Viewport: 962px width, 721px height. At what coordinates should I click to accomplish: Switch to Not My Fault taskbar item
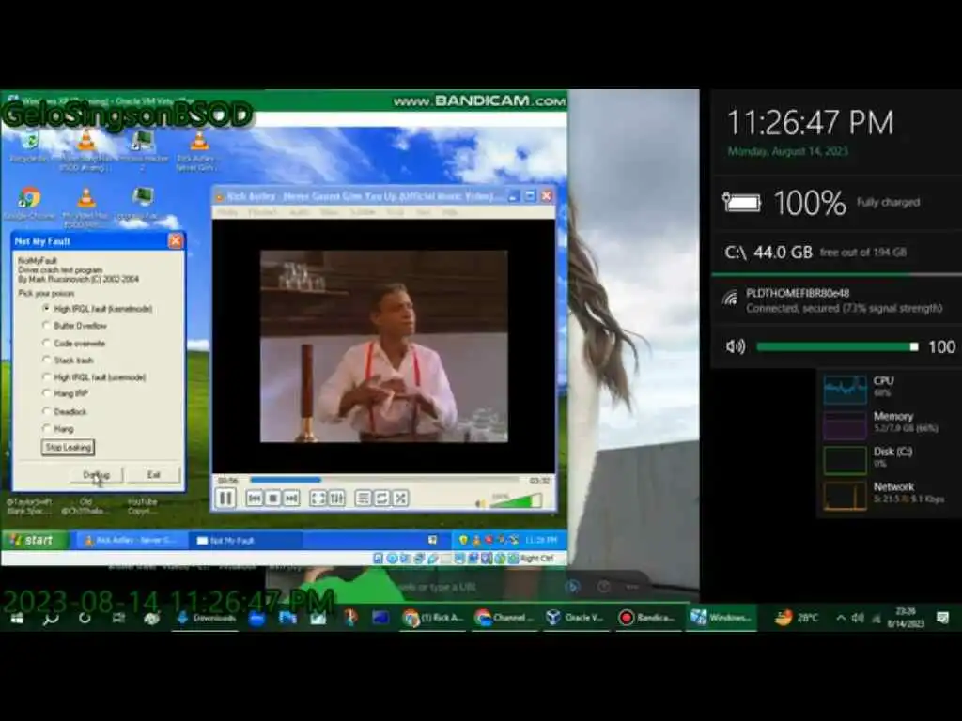[x=245, y=541]
